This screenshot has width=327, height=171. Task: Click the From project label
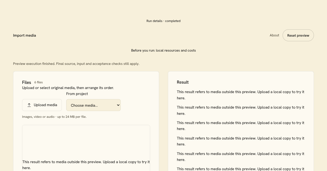[x=77, y=94]
